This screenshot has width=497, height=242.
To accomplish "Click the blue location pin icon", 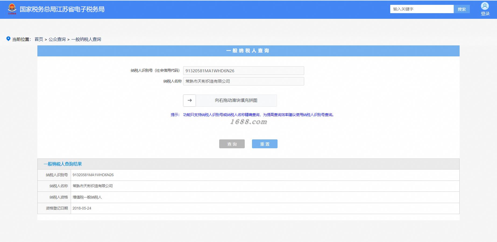I will click(x=8, y=39).
